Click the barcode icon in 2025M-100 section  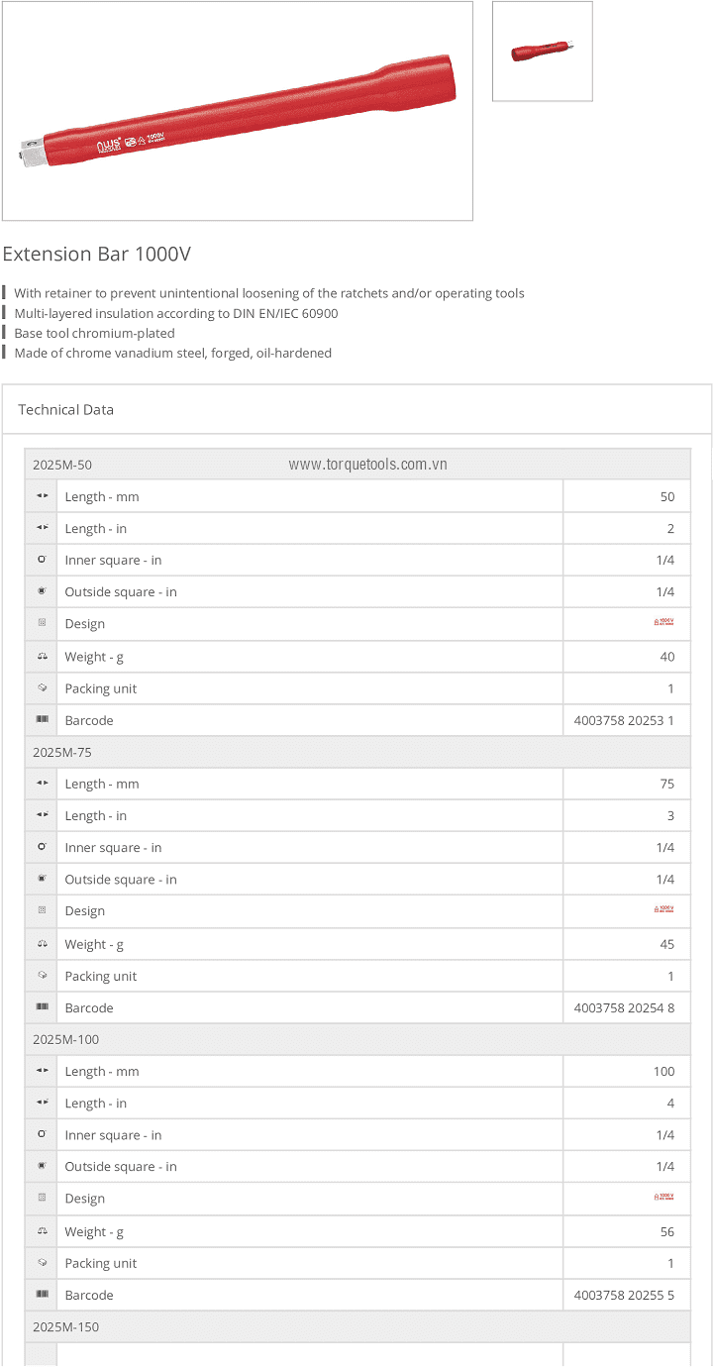42,1295
